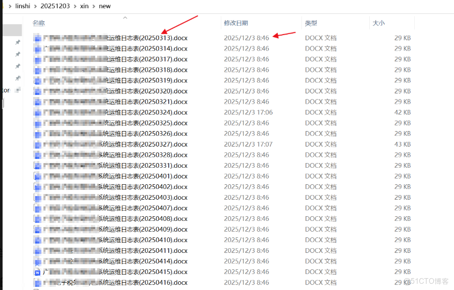Click the docx icon of the 20250325 file

(37, 123)
